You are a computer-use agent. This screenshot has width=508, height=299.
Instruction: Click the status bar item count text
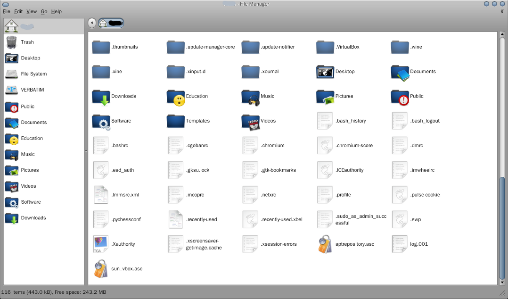[53, 292]
